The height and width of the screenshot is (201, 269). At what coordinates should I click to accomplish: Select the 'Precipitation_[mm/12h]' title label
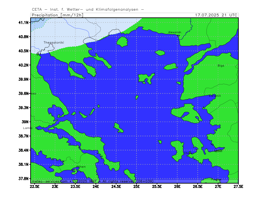pos(57,15)
